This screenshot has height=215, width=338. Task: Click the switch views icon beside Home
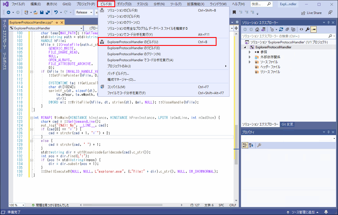pos(263,29)
